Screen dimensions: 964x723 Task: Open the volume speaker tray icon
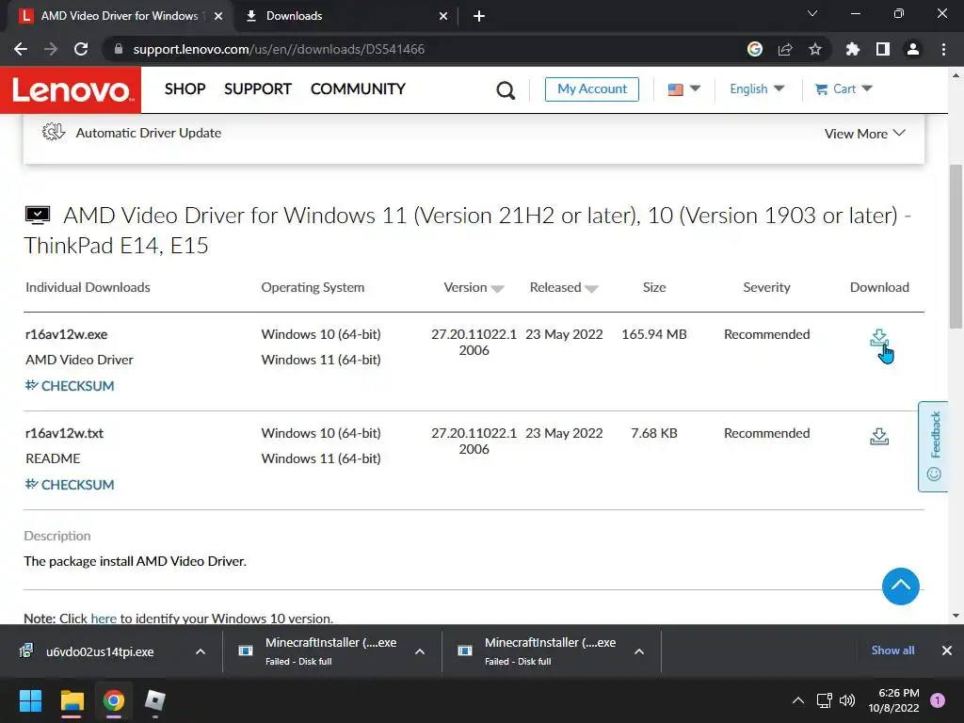tap(847, 700)
